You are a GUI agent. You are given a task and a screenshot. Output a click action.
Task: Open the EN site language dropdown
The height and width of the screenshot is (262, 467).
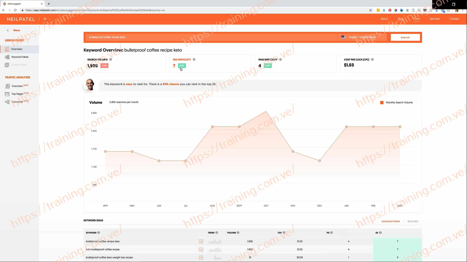pyautogui.click(x=47, y=19)
